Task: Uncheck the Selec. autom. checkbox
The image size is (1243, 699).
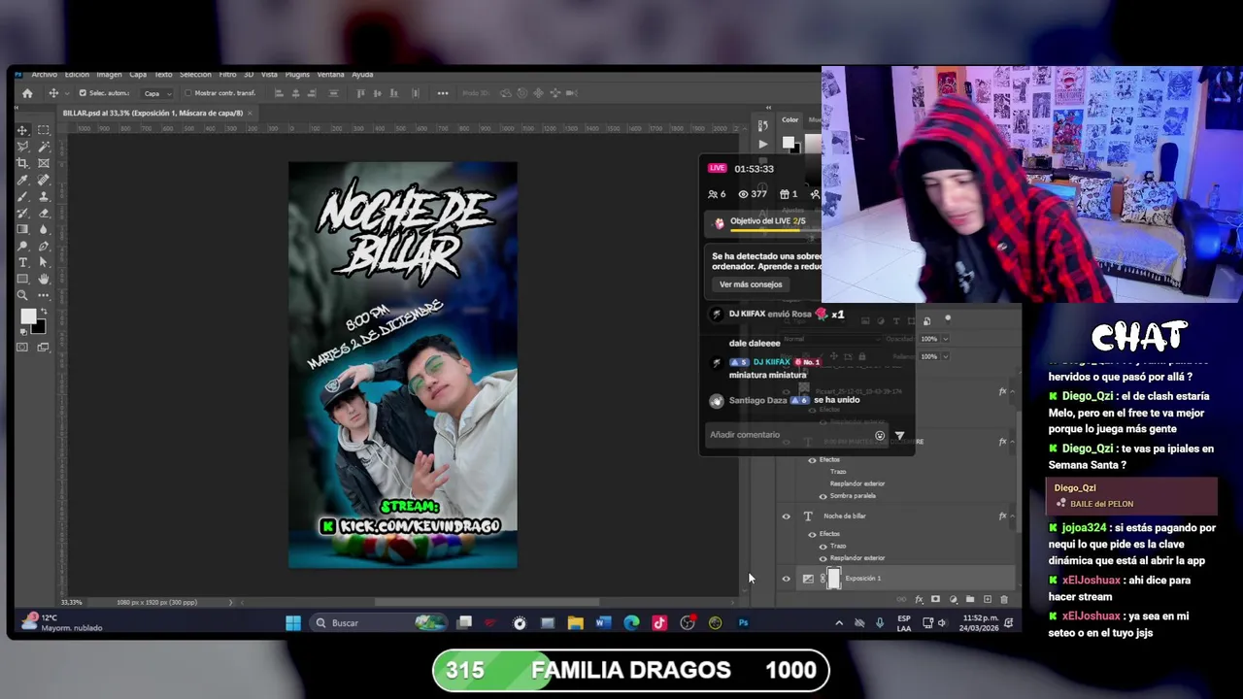Action: 83,93
